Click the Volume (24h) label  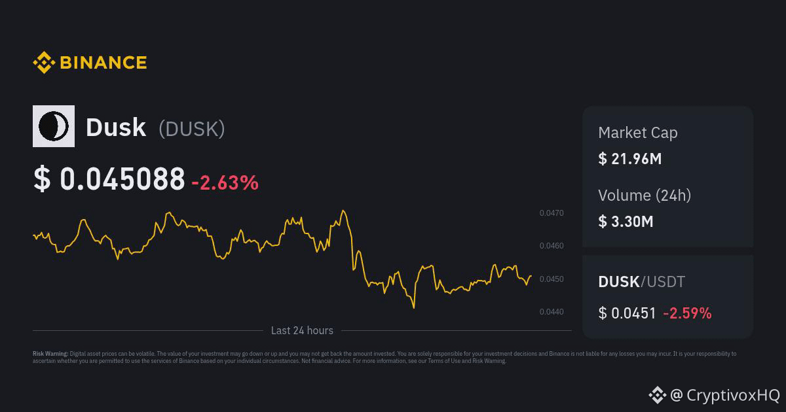(x=645, y=196)
